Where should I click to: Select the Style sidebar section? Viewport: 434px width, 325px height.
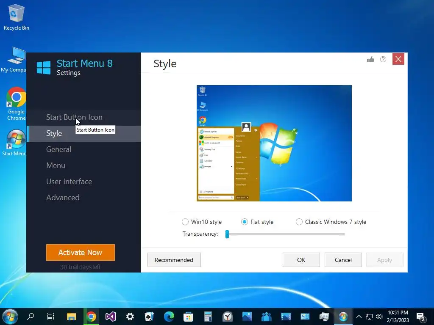[x=84, y=133]
